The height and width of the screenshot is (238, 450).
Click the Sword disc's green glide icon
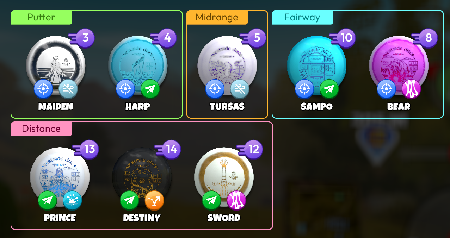click(211, 200)
